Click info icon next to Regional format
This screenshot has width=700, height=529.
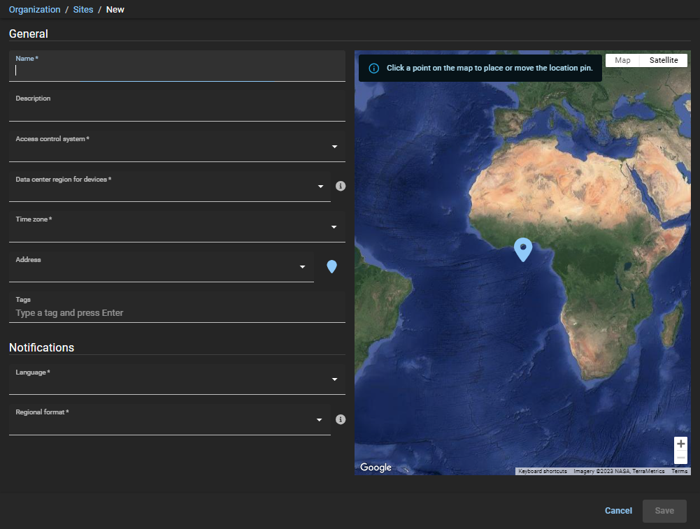341,419
